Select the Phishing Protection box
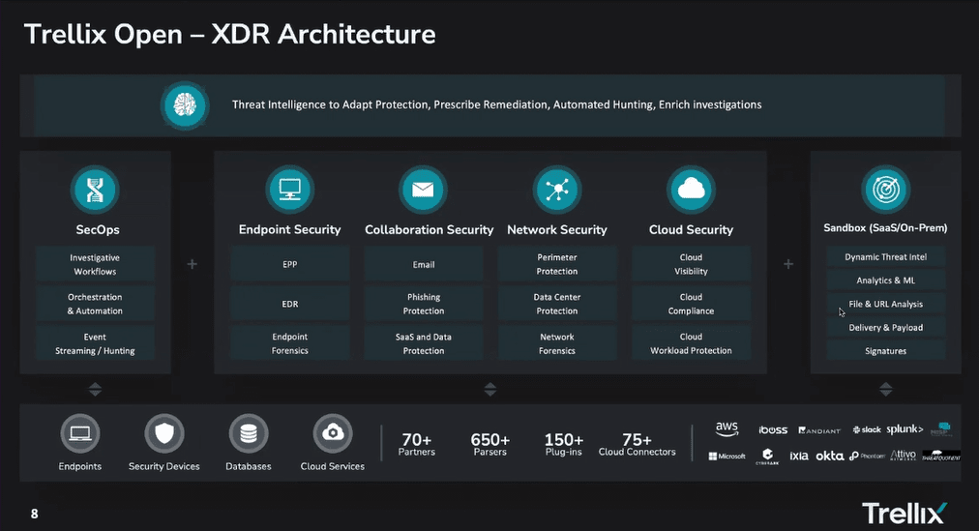Viewport: 979px width, 531px height. [424, 304]
